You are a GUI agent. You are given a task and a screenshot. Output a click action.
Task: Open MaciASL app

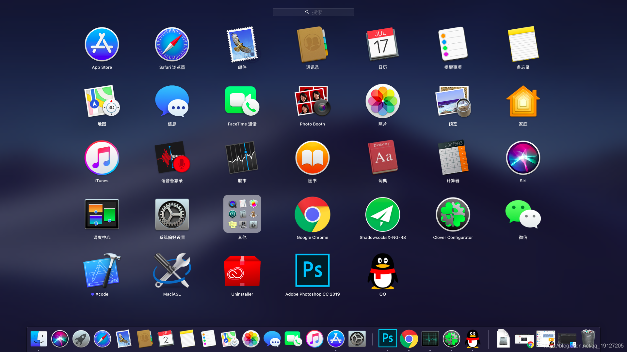pyautogui.click(x=172, y=271)
